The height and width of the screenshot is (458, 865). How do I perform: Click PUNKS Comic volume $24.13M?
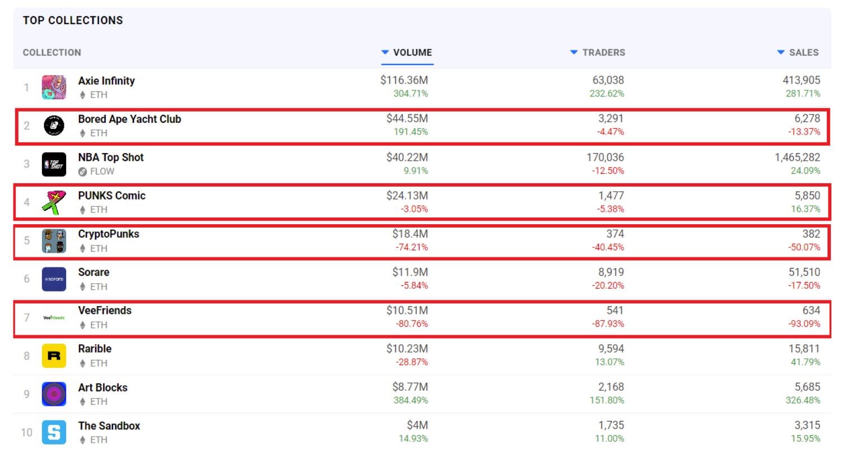(x=407, y=196)
